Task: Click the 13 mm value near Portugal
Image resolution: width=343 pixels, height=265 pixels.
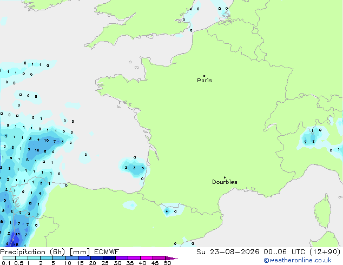Action: pyautogui.click(x=17, y=234)
